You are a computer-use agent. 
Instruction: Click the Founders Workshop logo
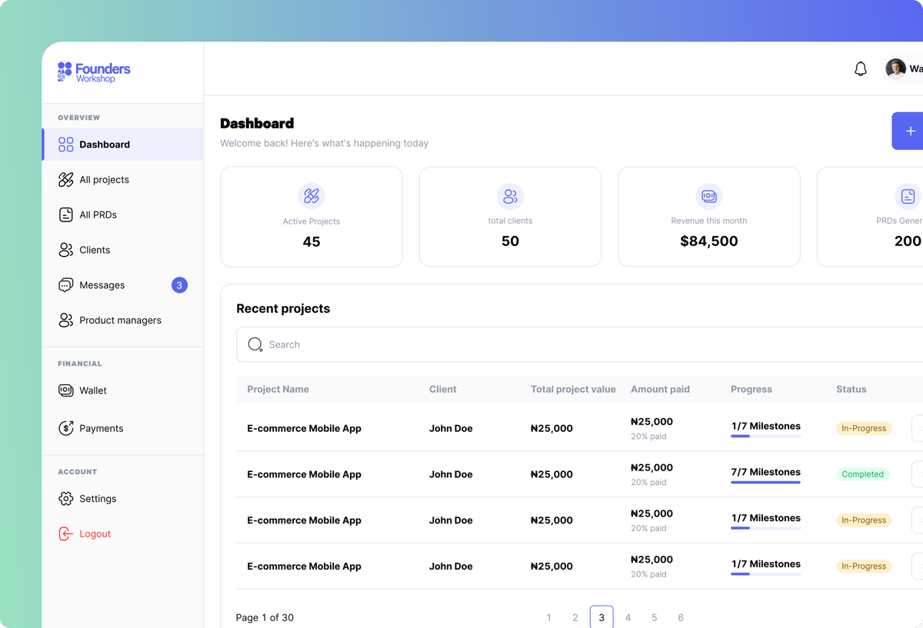click(x=94, y=72)
